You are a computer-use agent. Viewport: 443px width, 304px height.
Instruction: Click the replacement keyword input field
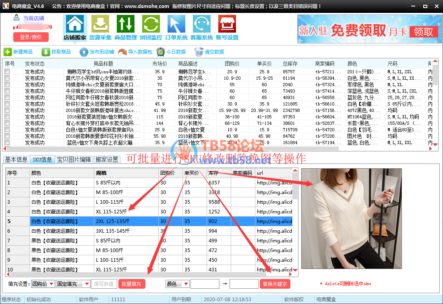coord(244,284)
